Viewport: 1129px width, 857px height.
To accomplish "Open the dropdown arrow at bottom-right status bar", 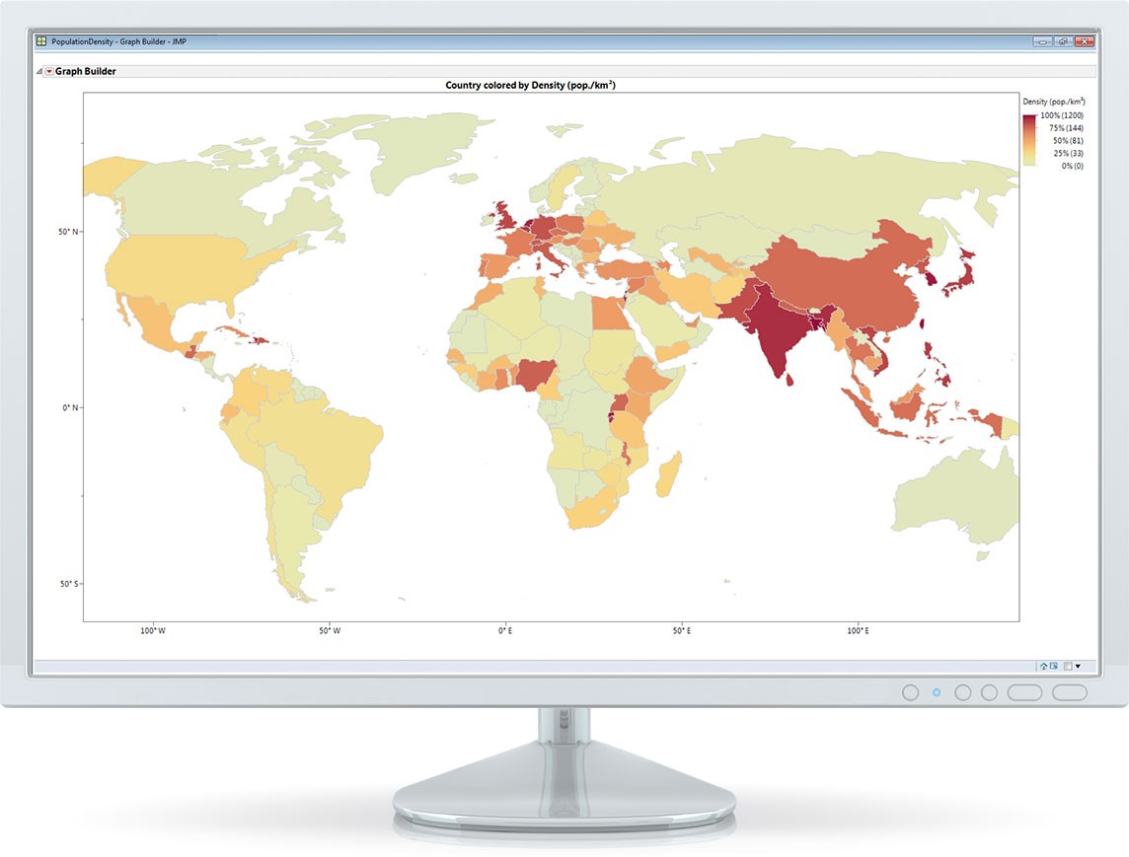I will 1079,666.
